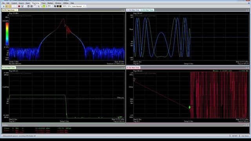Open the MeasSetup menu
This screenshot has width=251, height=141.
[35, 3]
